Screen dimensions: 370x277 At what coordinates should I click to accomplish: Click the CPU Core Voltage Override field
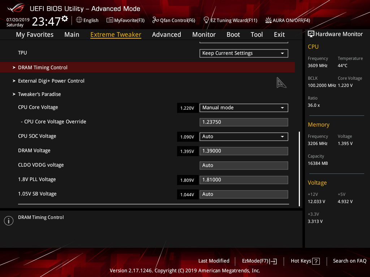(244, 122)
